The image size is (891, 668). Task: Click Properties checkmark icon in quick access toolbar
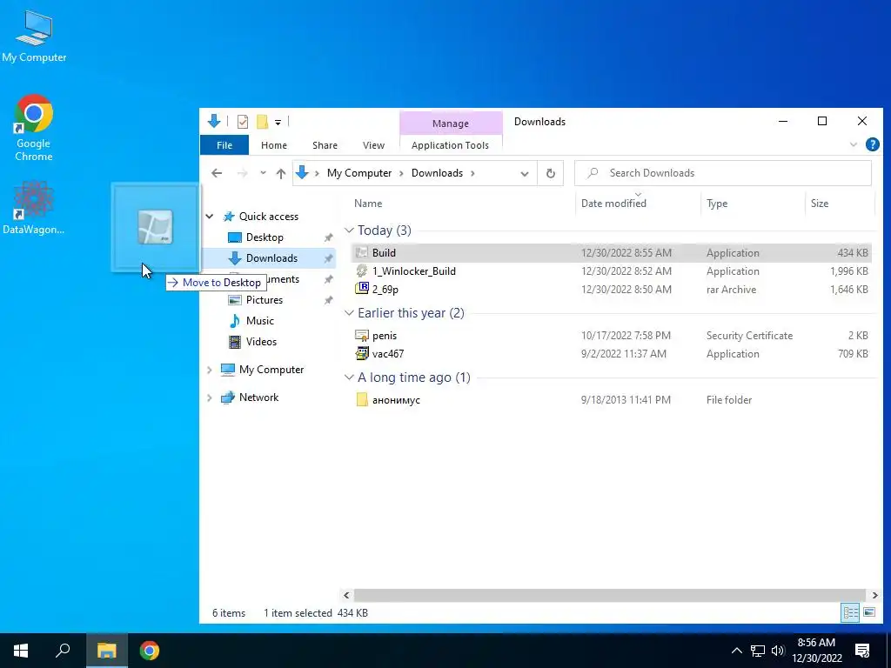pos(243,122)
